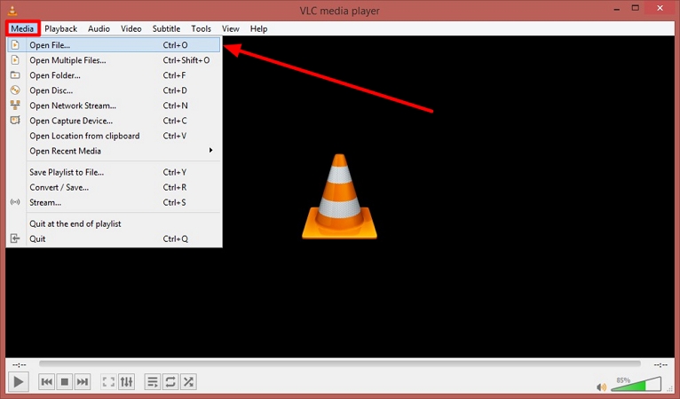Select Quit from Media menu

click(114, 239)
